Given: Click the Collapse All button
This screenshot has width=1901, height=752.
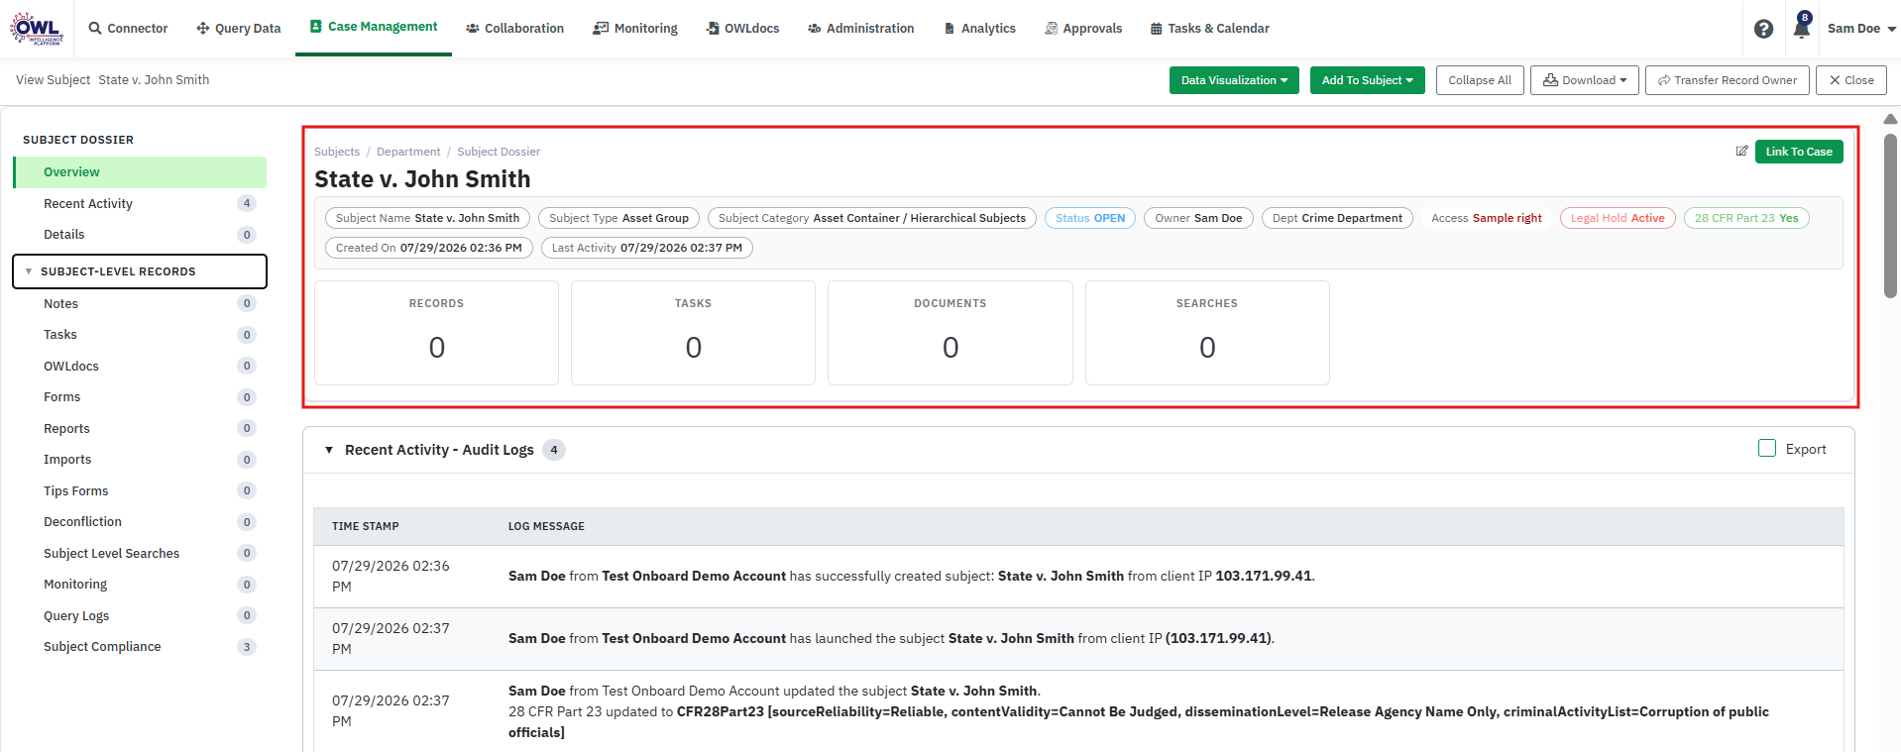Looking at the screenshot, I should 1479,80.
